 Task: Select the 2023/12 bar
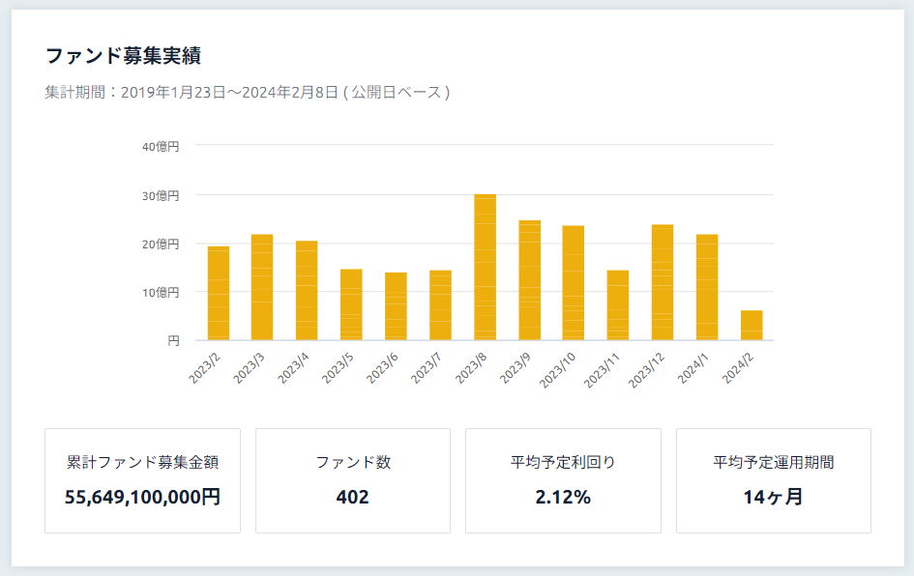tap(663, 282)
